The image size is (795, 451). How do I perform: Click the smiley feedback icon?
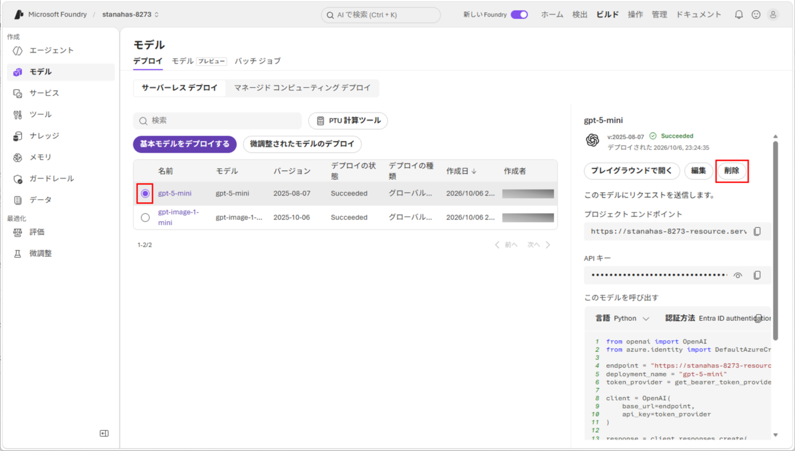756,15
